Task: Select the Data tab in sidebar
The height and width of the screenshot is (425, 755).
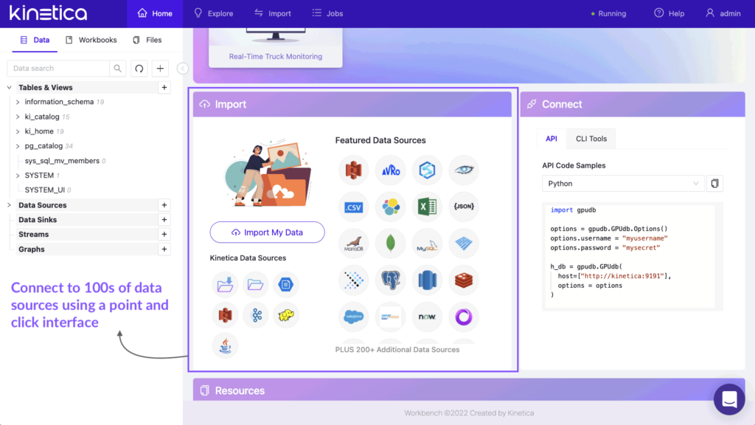Action: (35, 40)
